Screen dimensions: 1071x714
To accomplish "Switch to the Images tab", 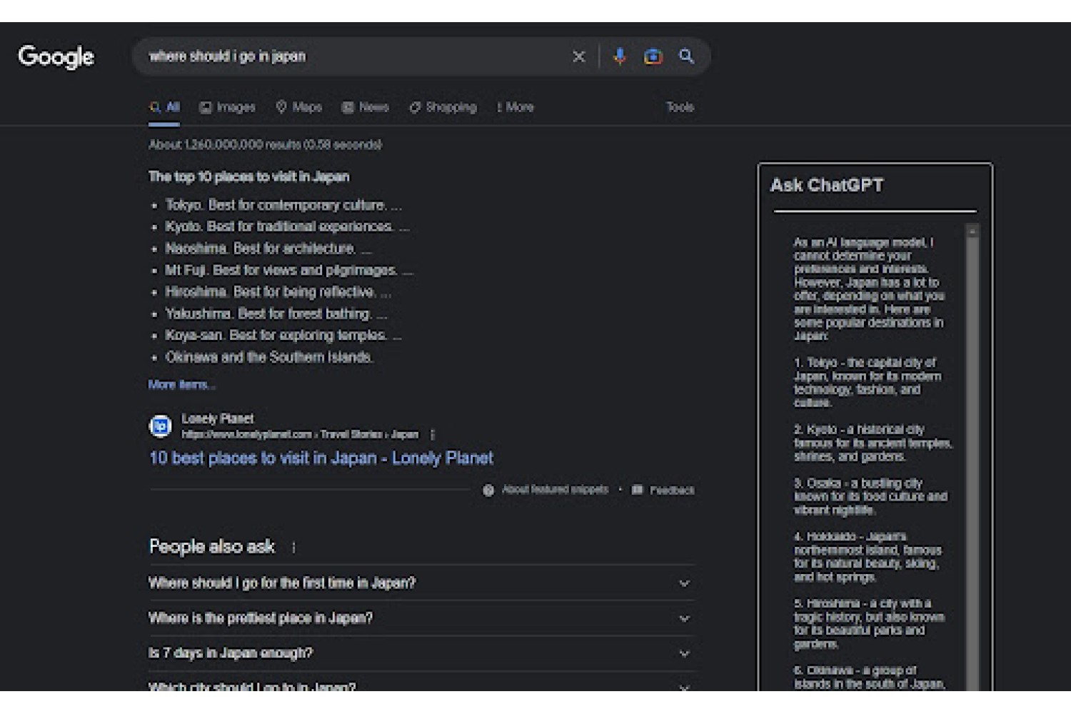I will [x=227, y=107].
